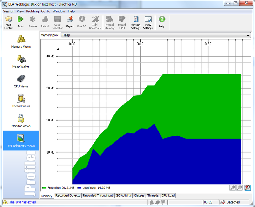This screenshot has width=255, height=207.
Task: Click the green Free size legend swatch
Action: (x=44, y=188)
